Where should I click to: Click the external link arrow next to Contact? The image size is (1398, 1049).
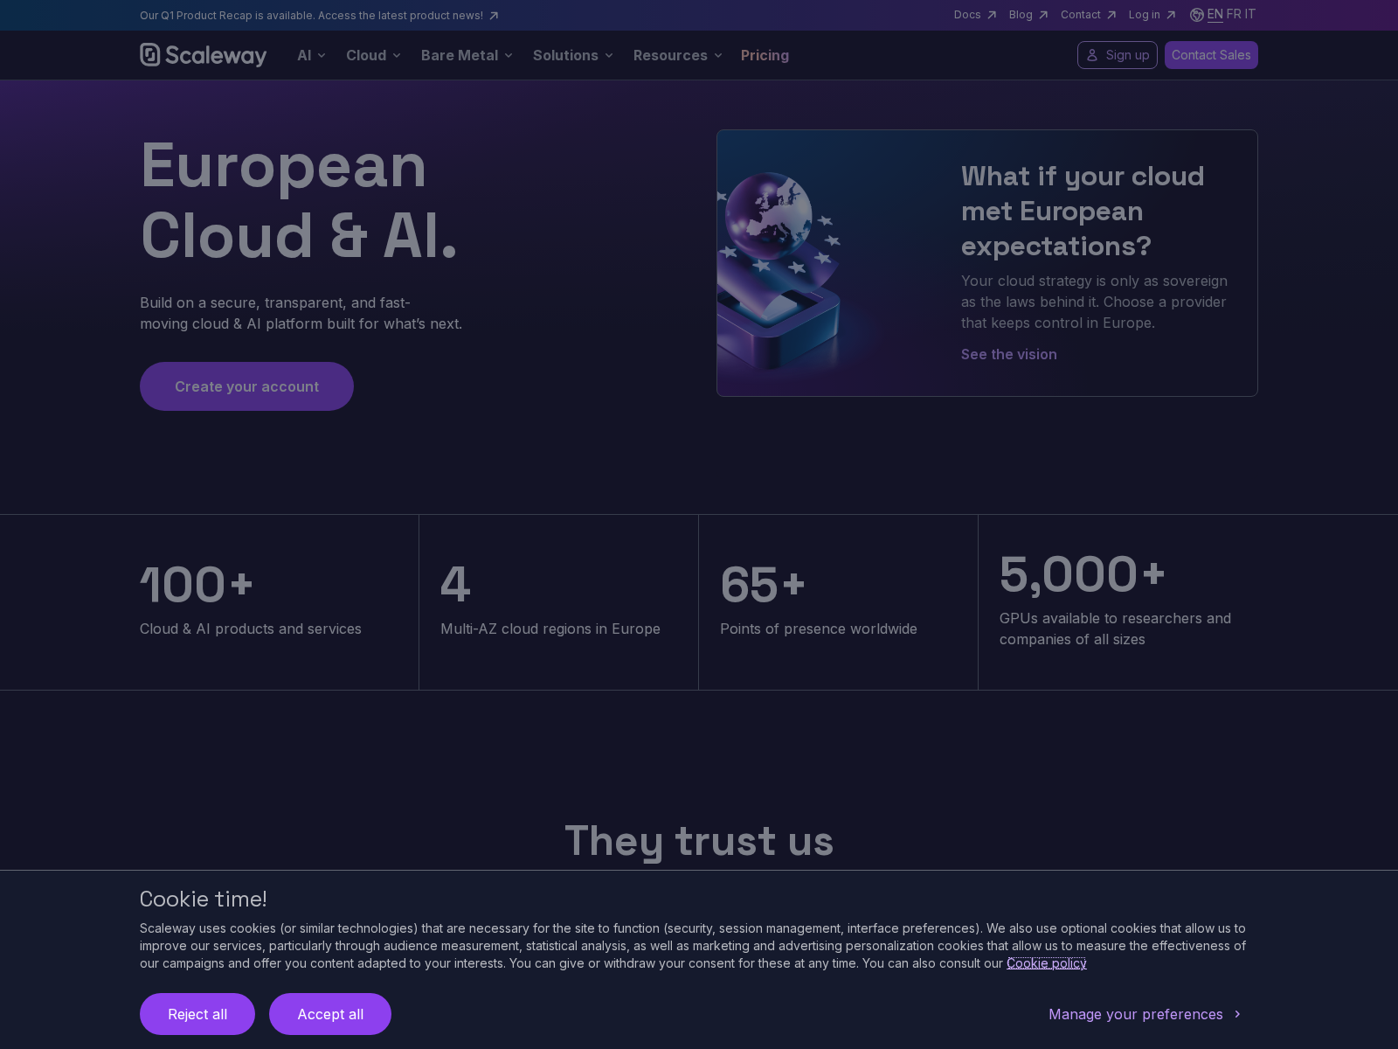point(1111,15)
